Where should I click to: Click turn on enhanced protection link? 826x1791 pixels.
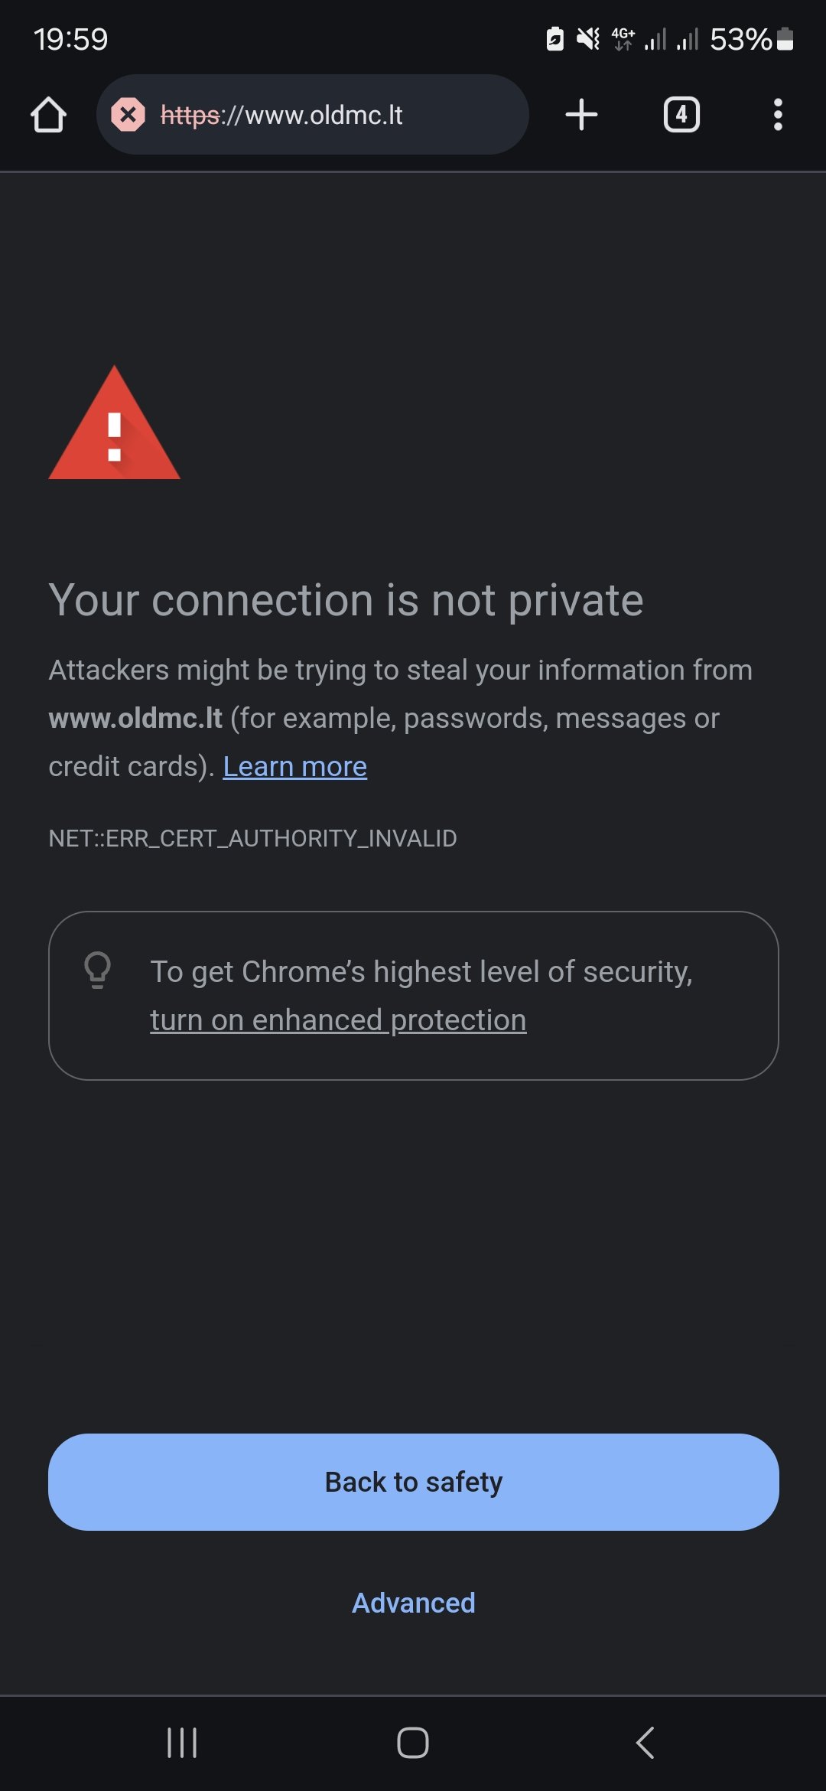coord(338,1020)
